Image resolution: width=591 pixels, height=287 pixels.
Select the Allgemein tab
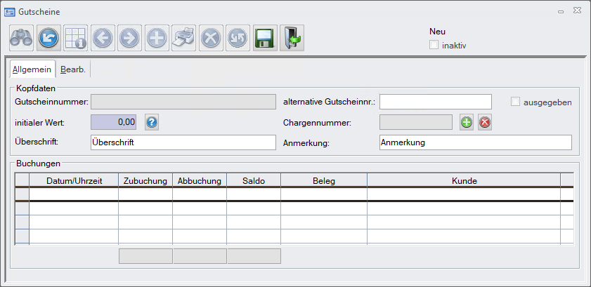[x=32, y=69]
